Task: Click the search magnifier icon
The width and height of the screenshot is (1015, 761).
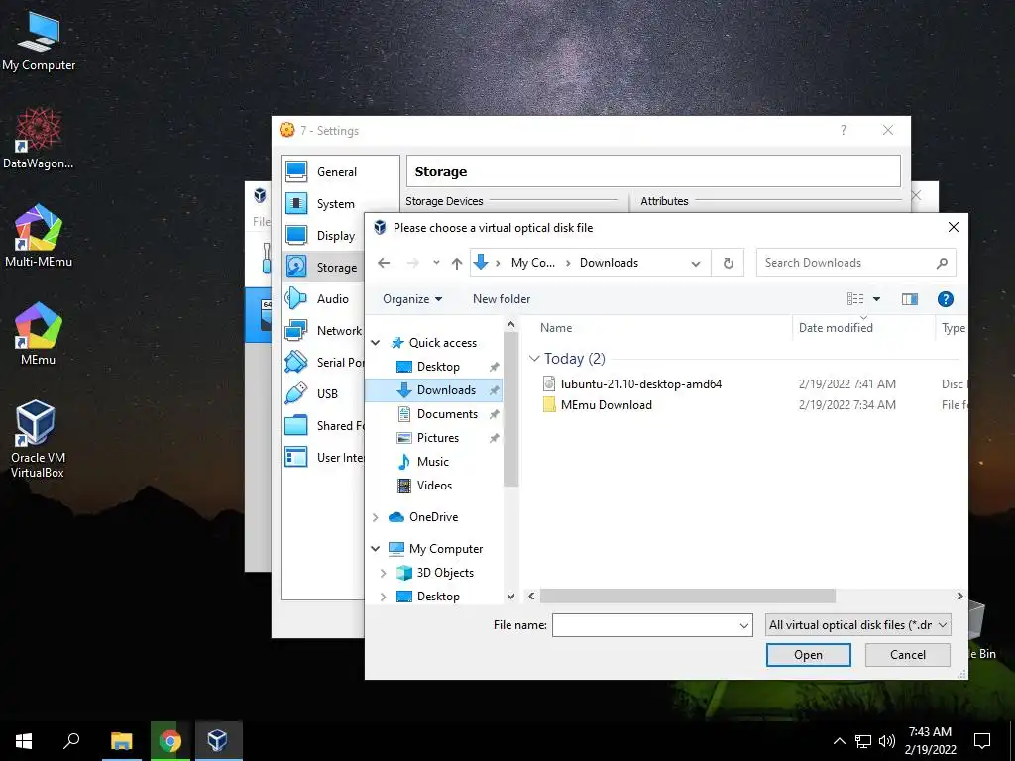Action: coord(942,263)
